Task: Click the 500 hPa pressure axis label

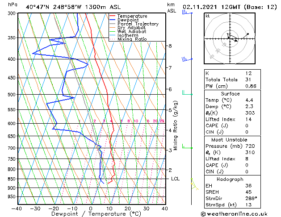Action: pyautogui.click(x=12, y=95)
